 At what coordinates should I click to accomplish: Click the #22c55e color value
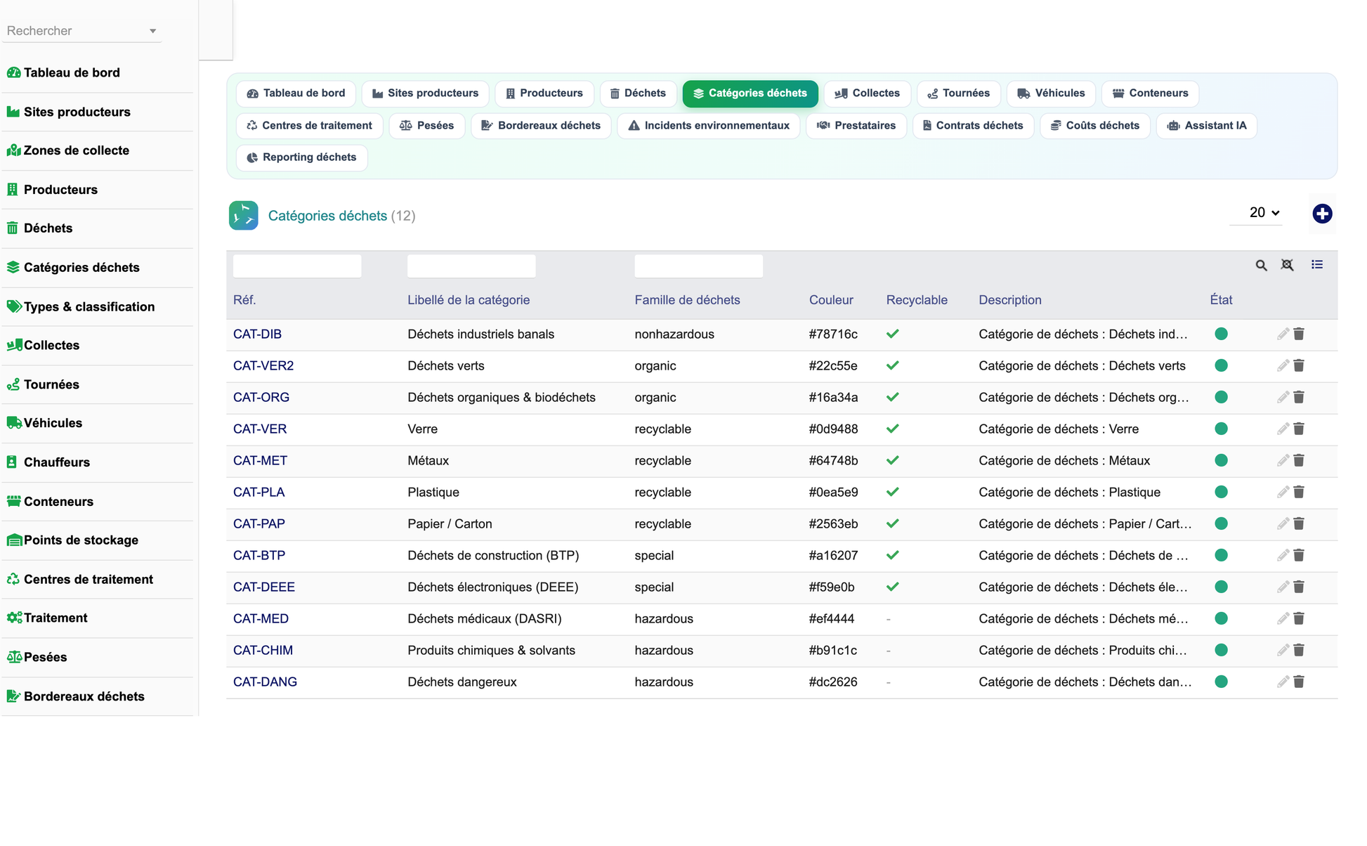[x=833, y=365]
